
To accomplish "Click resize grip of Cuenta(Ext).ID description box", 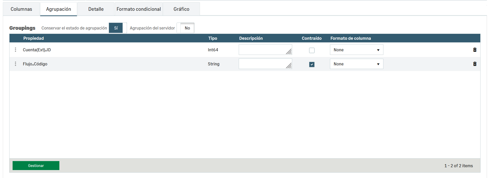I will 289,52.
